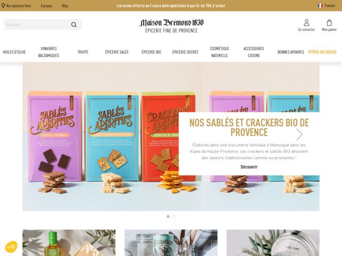This screenshot has width=342, height=256.
Task: Advance the carousel with the right arrow
Action: pyautogui.click(x=299, y=134)
